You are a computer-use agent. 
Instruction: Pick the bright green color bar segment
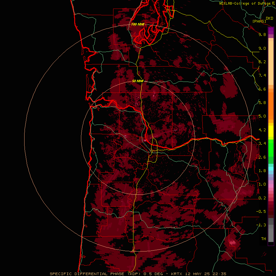tap(271, 148)
